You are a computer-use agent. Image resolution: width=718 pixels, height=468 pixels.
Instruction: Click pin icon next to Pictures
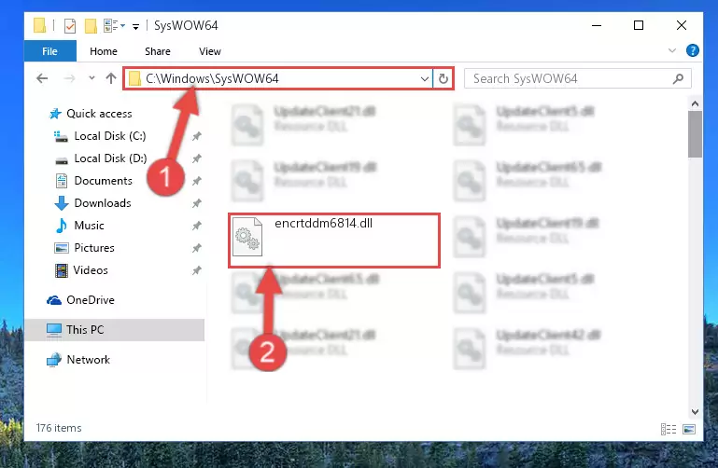coord(196,248)
